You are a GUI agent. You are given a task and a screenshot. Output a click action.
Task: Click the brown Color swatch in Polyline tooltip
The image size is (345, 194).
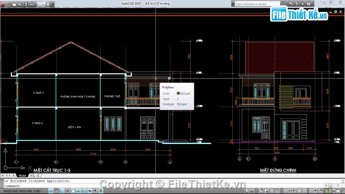pos(178,93)
